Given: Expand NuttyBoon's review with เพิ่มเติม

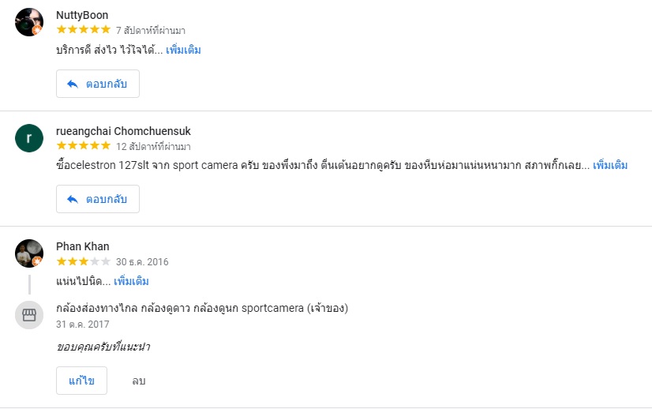Looking at the screenshot, I should pyautogui.click(x=183, y=51).
